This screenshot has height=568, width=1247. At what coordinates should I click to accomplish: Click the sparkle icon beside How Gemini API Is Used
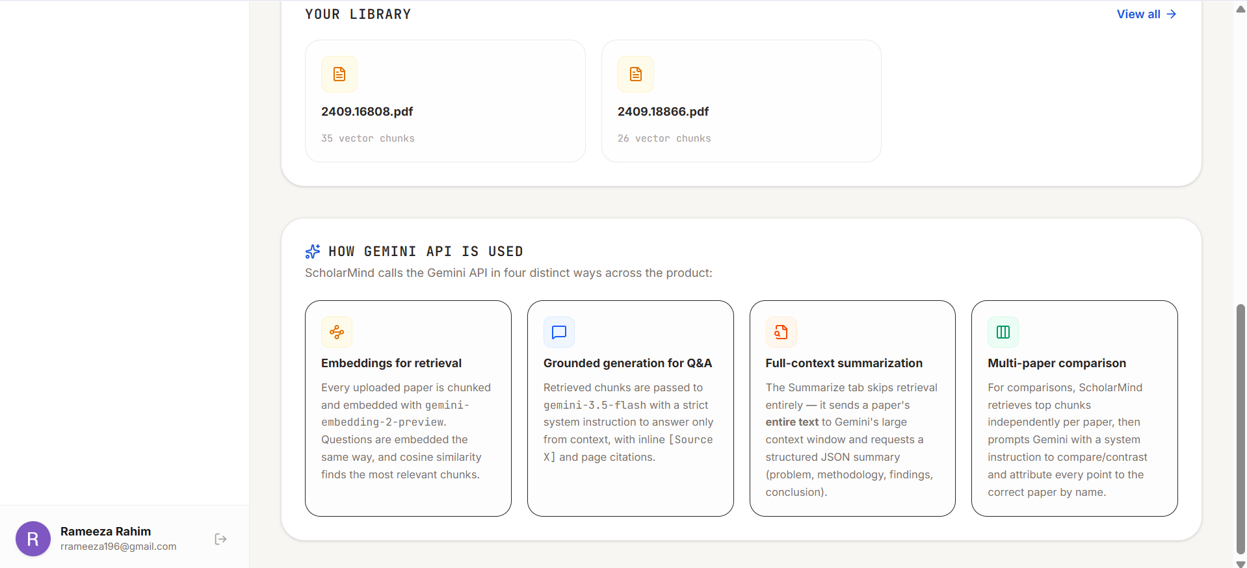[313, 252]
